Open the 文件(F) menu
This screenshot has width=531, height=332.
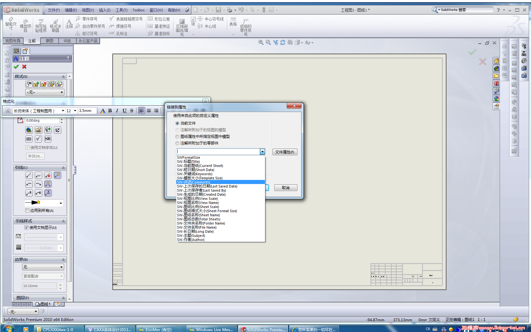54,10
